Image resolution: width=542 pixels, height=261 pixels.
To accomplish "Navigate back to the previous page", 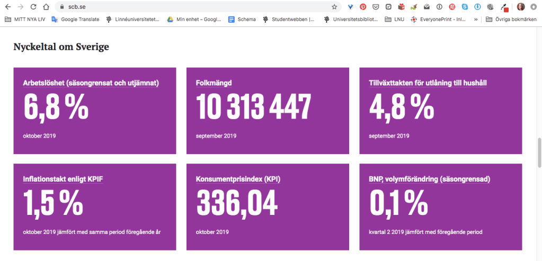I will click(x=7, y=7).
